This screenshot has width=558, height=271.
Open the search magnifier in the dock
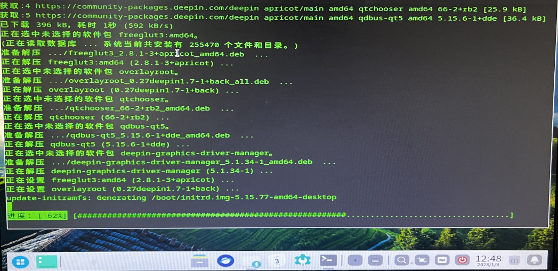[x=402, y=260]
